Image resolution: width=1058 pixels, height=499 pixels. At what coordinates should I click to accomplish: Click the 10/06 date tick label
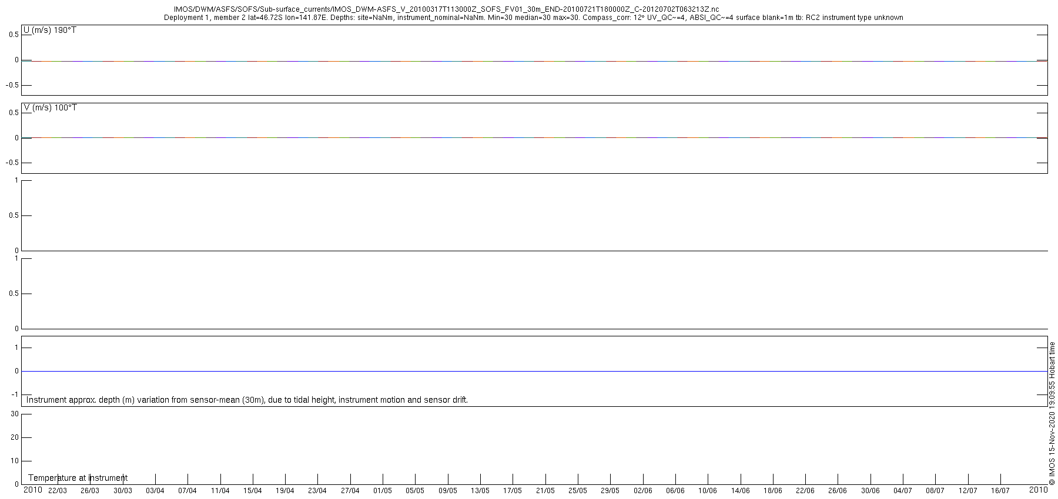tap(708, 491)
